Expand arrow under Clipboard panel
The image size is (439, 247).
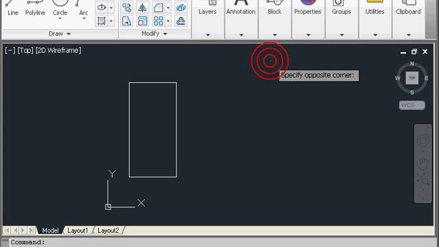click(409, 35)
